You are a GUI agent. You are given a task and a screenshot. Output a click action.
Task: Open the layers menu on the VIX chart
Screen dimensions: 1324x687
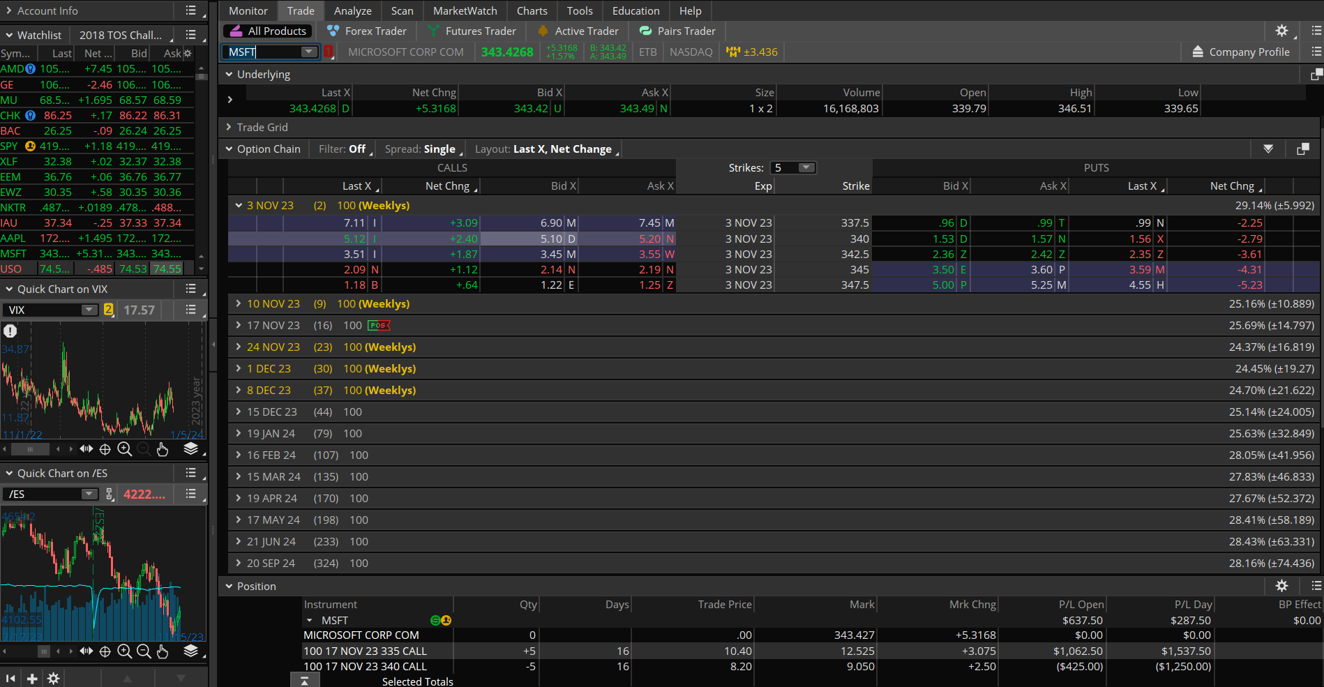coord(190,449)
